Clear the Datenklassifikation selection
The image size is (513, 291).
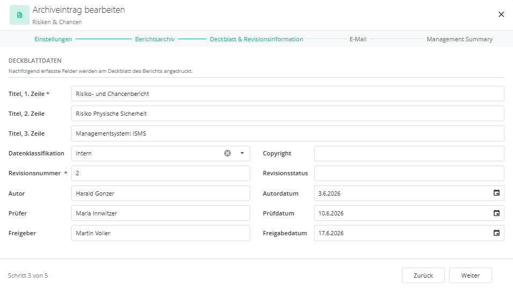pyautogui.click(x=228, y=153)
